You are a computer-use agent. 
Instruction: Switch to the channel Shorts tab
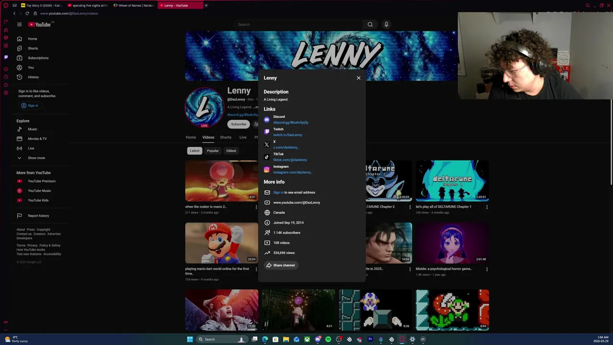(x=226, y=138)
